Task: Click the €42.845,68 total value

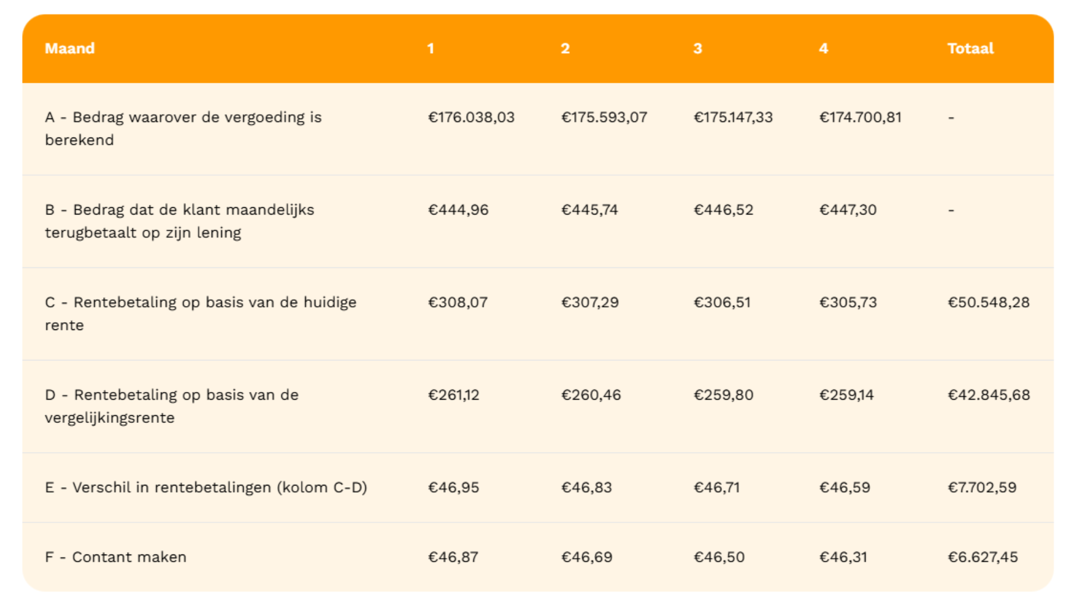Action: (x=988, y=395)
